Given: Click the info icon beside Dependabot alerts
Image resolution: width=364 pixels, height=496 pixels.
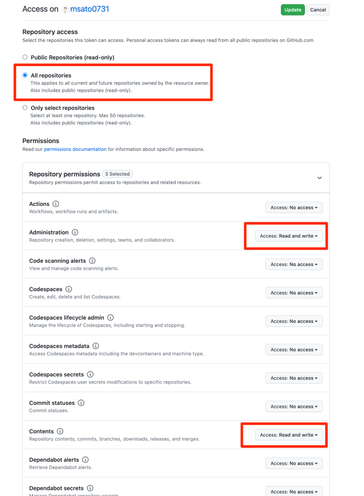Looking at the screenshot, I should [86, 460].
